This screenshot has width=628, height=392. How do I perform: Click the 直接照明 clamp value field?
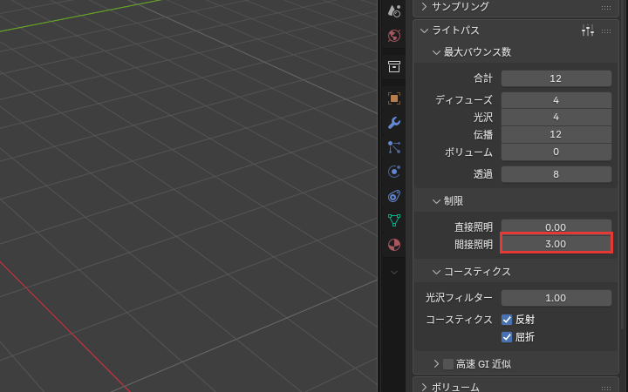click(556, 226)
